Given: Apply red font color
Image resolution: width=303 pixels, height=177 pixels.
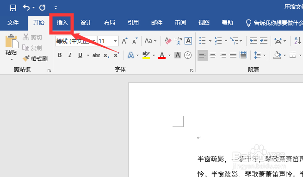Looking at the screenshot, I should [x=162, y=55].
